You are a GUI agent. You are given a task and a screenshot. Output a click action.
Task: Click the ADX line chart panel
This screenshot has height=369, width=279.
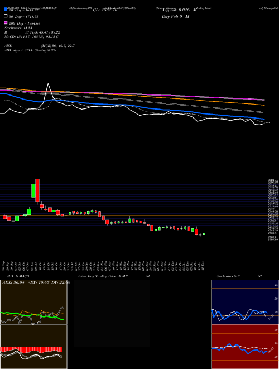(33, 302)
